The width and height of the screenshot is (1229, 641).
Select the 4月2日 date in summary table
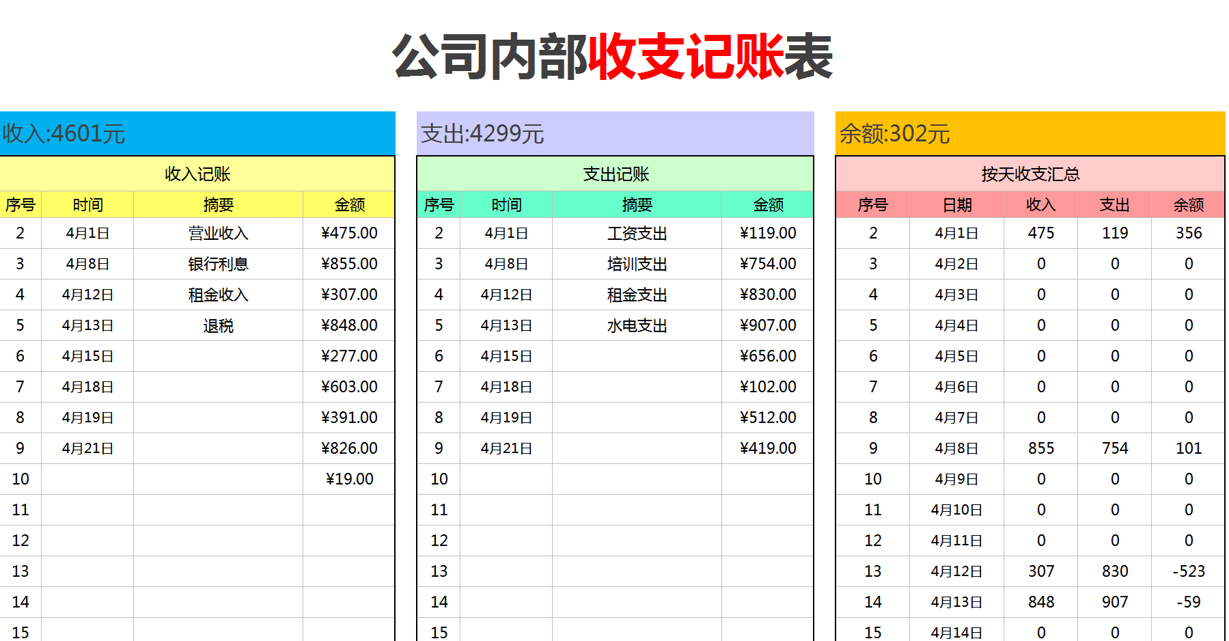(x=956, y=264)
